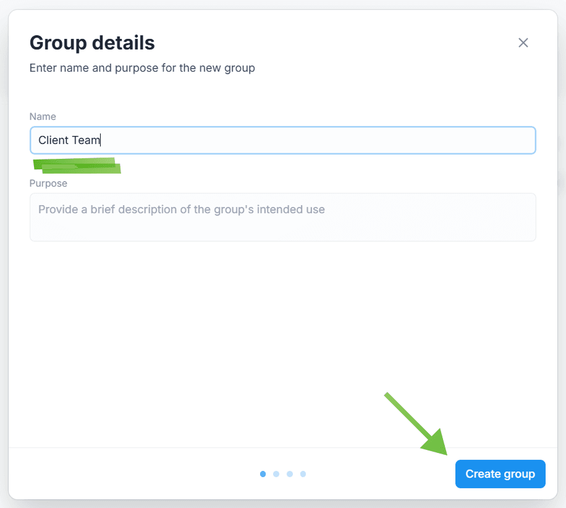
Task: Click the green arrow annotation
Action: pyautogui.click(x=420, y=428)
